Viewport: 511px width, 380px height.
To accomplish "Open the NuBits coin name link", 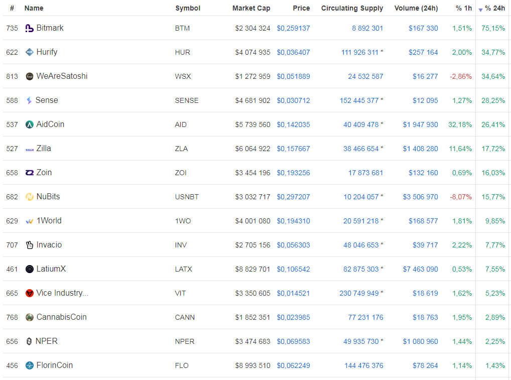I will 48,197.
